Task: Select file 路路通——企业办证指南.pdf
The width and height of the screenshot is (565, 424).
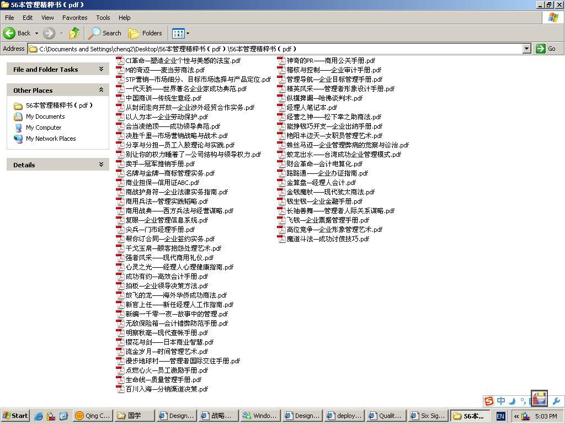Action: tap(327, 173)
